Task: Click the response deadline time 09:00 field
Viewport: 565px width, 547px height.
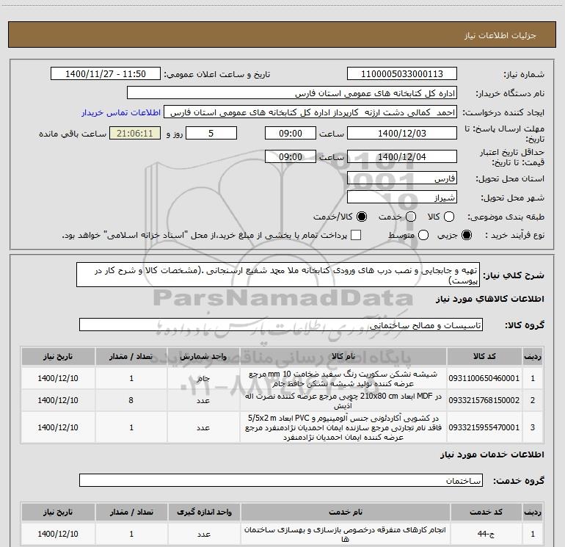Action: pos(291,134)
